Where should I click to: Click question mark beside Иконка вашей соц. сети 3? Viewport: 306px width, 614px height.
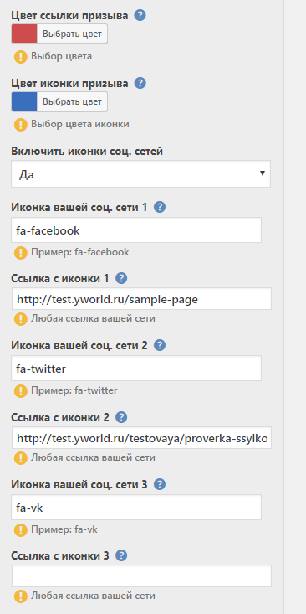tap(160, 484)
